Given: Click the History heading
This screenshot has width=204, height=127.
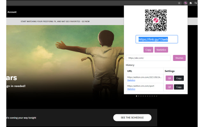Looking at the screenshot, I should pyautogui.click(x=130, y=65).
